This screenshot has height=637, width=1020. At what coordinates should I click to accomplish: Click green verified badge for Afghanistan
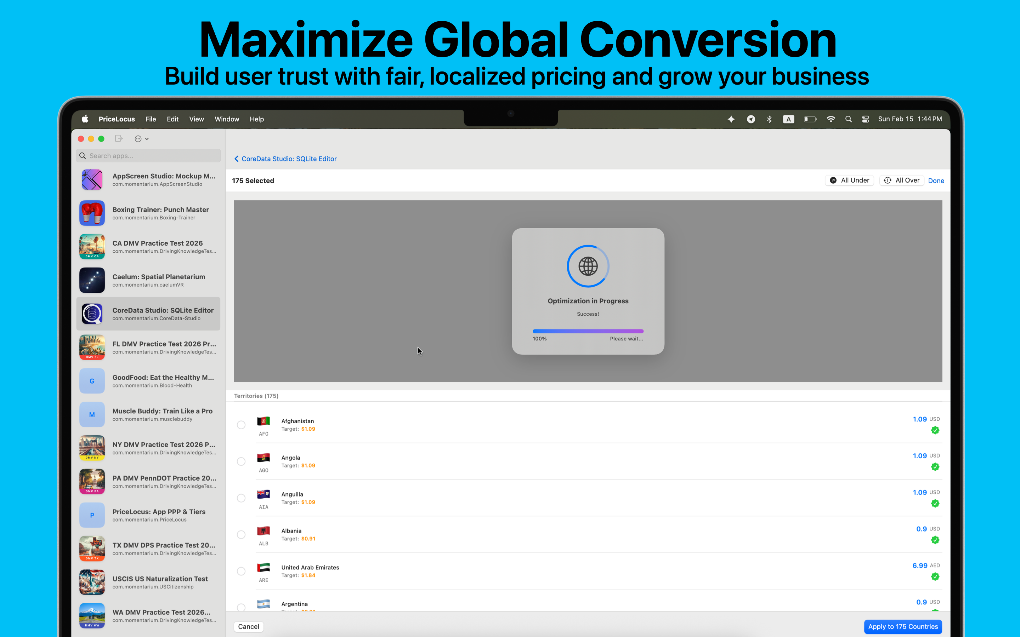point(935,430)
